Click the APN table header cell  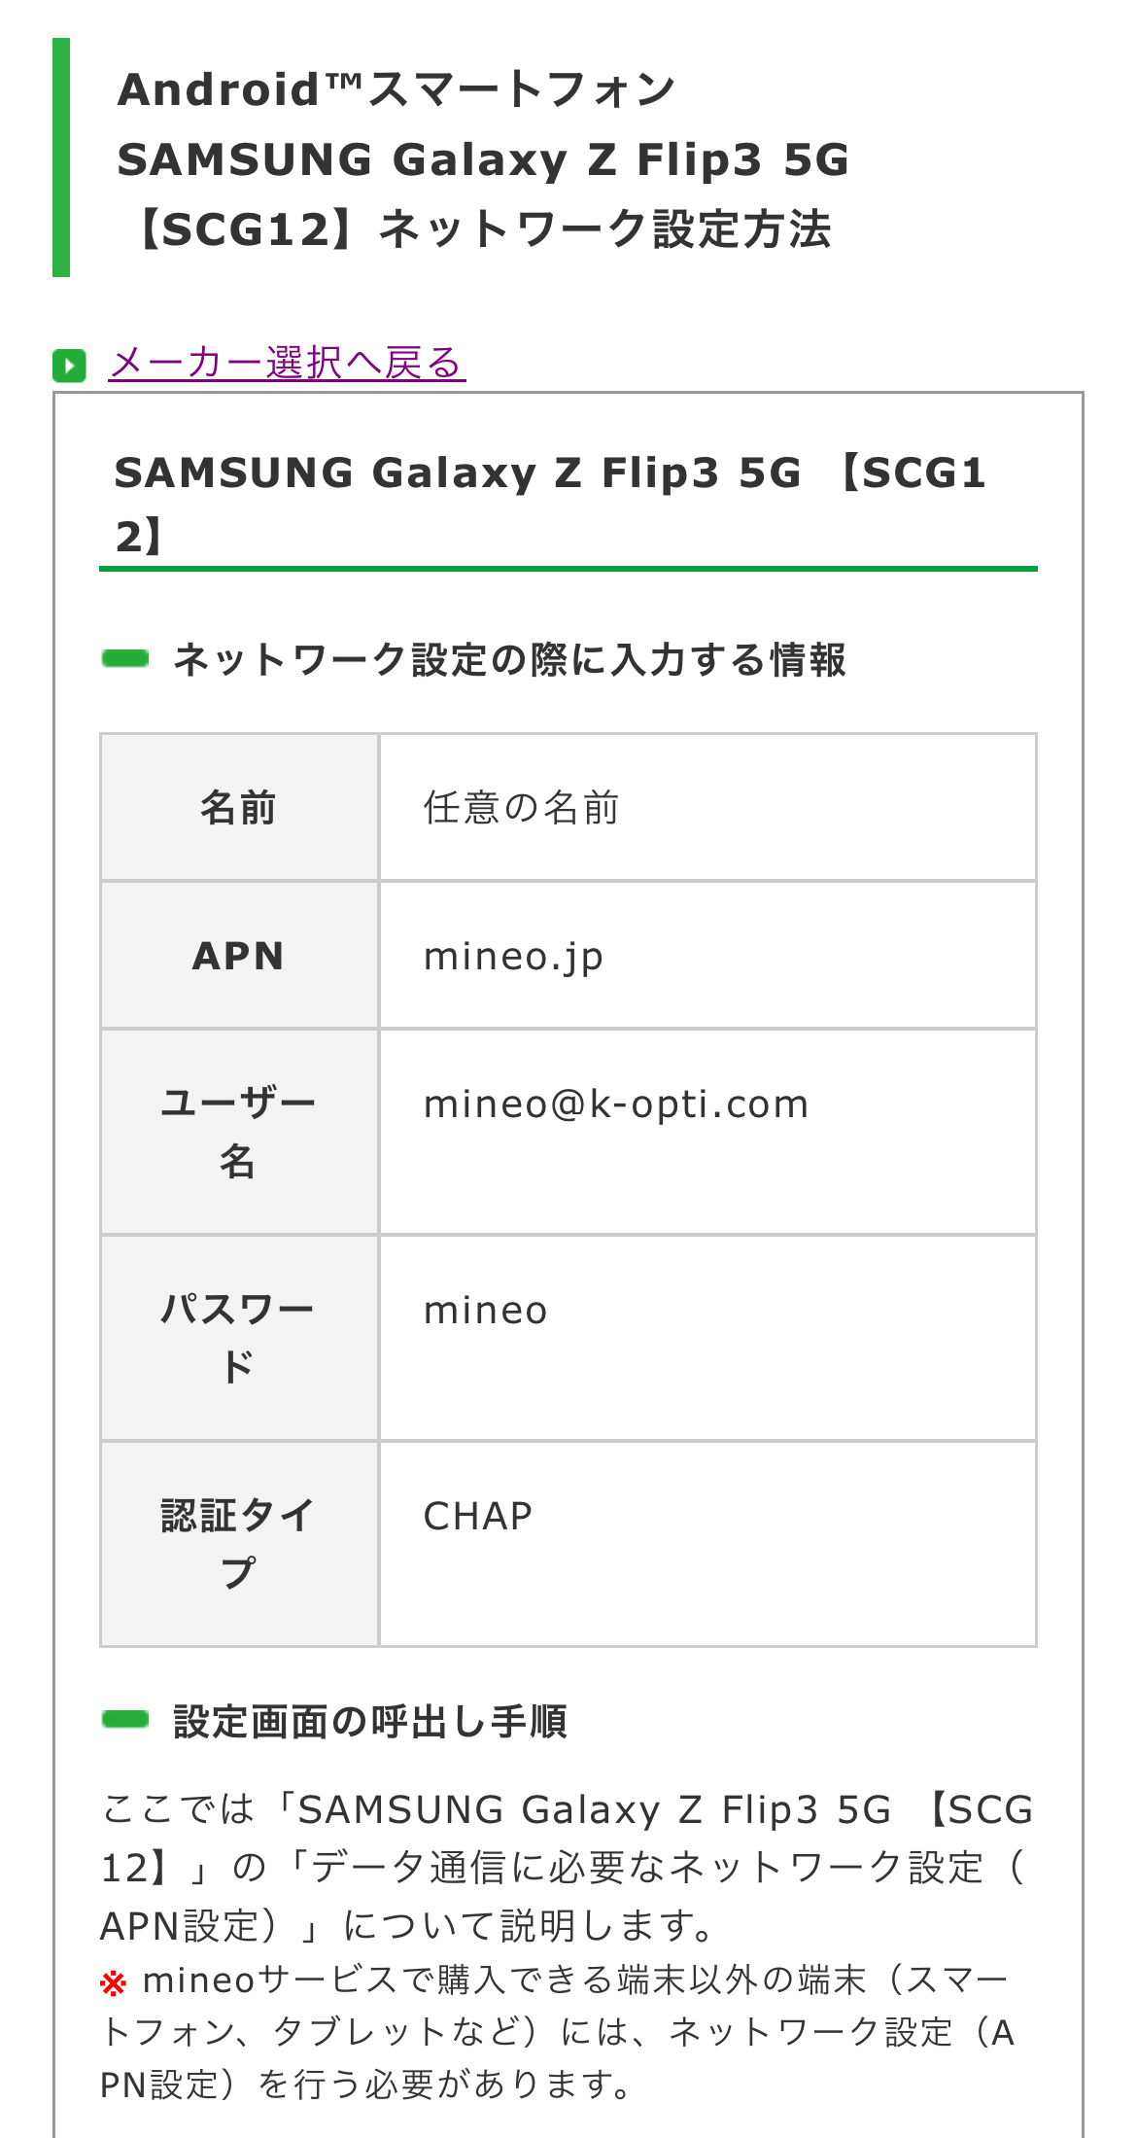[x=239, y=956]
